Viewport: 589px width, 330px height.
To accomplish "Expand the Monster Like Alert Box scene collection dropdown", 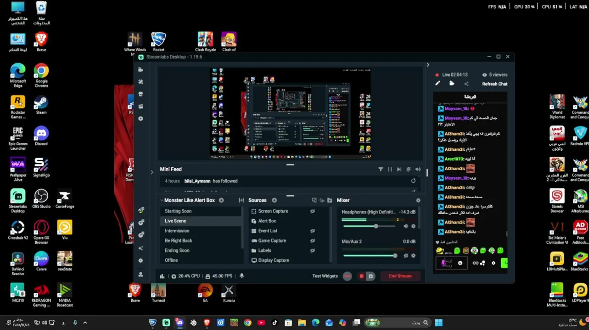I will [x=162, y=200].
